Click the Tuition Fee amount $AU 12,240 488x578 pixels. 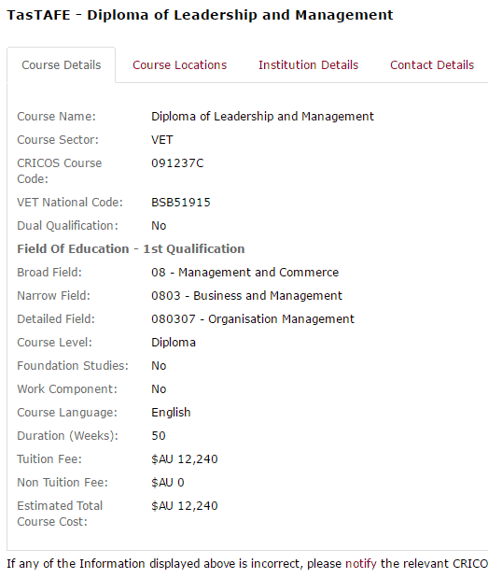tap(185, 458)
